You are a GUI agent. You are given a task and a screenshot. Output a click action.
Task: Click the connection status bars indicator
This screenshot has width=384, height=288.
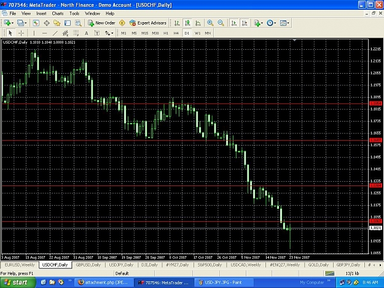[330, 273]
